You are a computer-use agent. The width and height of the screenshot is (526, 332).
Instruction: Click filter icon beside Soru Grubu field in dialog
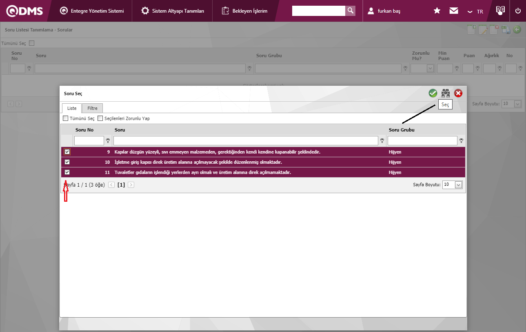click(x=461, y=140)
